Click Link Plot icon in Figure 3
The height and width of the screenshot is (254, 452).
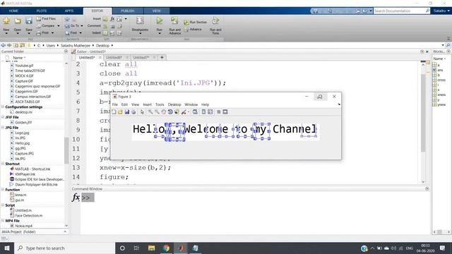pyautogui.click(x=195, y=111)
